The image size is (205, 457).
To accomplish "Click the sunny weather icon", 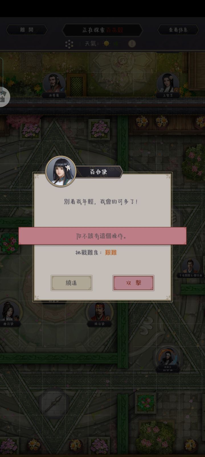I will coord(106,43).
